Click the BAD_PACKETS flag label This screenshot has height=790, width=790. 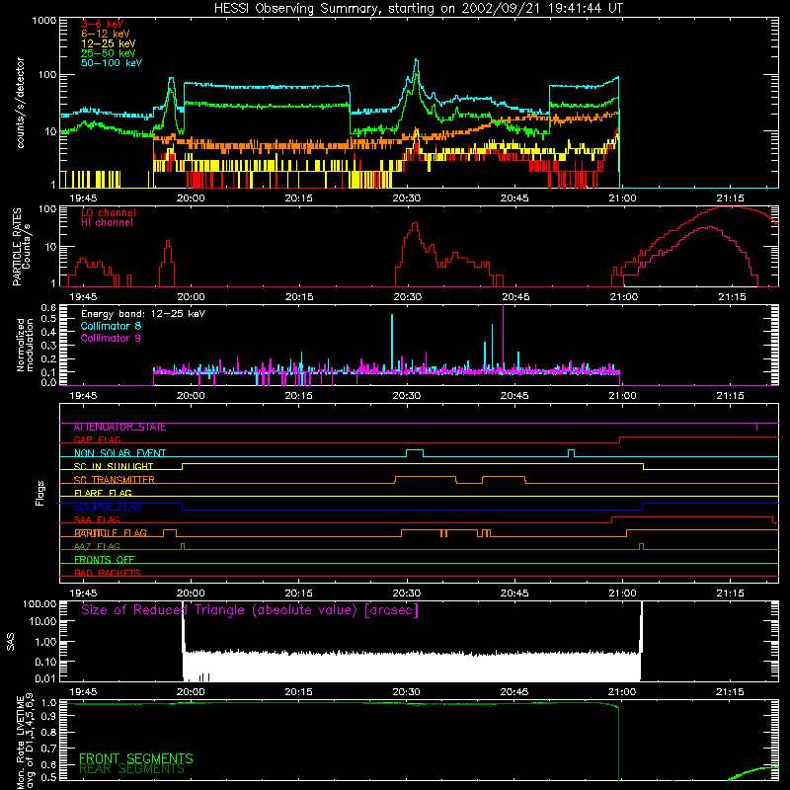click(108, 573)
